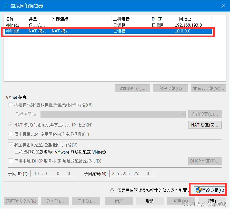The width and height of the screenshot is (230, 209).
Task: Click the 应用(A) button
Action: (181, 201)
